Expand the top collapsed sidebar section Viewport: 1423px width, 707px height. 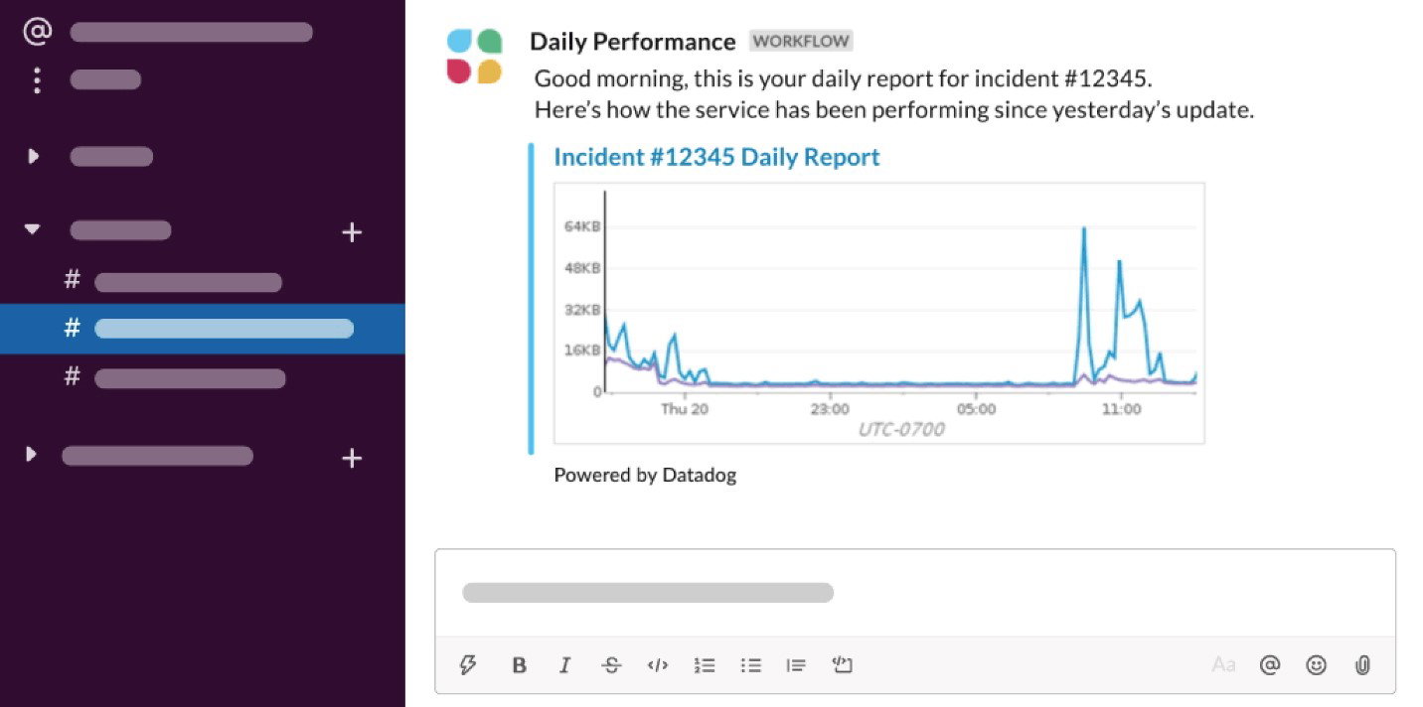tap(31, 156)
